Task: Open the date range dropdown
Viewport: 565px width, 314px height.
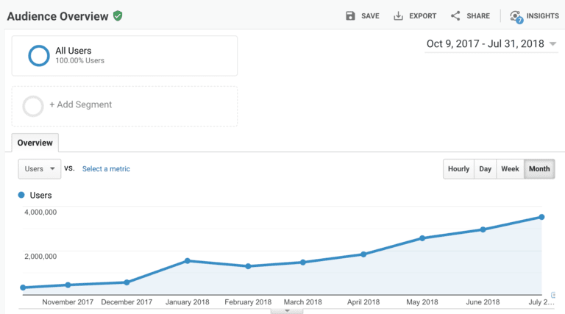Action: pyautogui.click(x=491, y=44)
